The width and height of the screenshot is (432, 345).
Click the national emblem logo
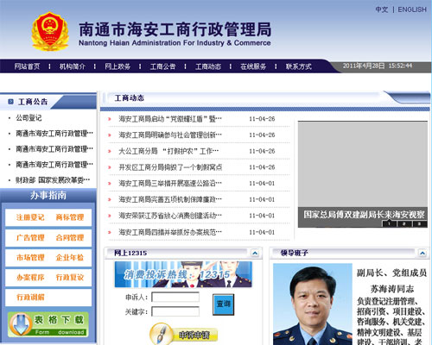click(50, 31)
